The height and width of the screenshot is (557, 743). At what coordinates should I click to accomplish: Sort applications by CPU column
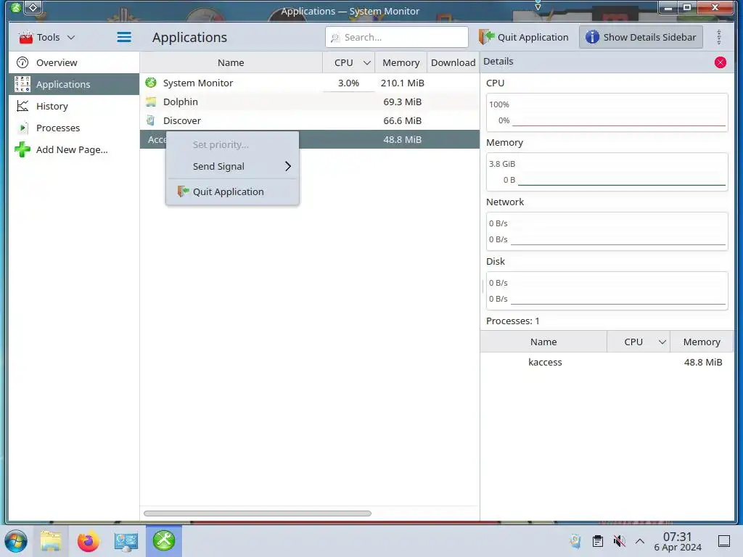click(349, 62)
